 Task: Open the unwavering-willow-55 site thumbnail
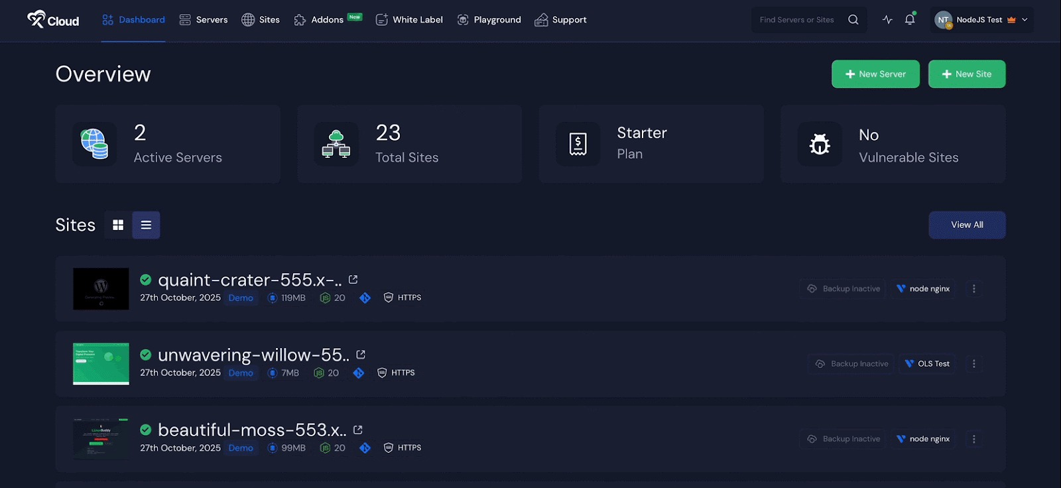pos(101,364)
